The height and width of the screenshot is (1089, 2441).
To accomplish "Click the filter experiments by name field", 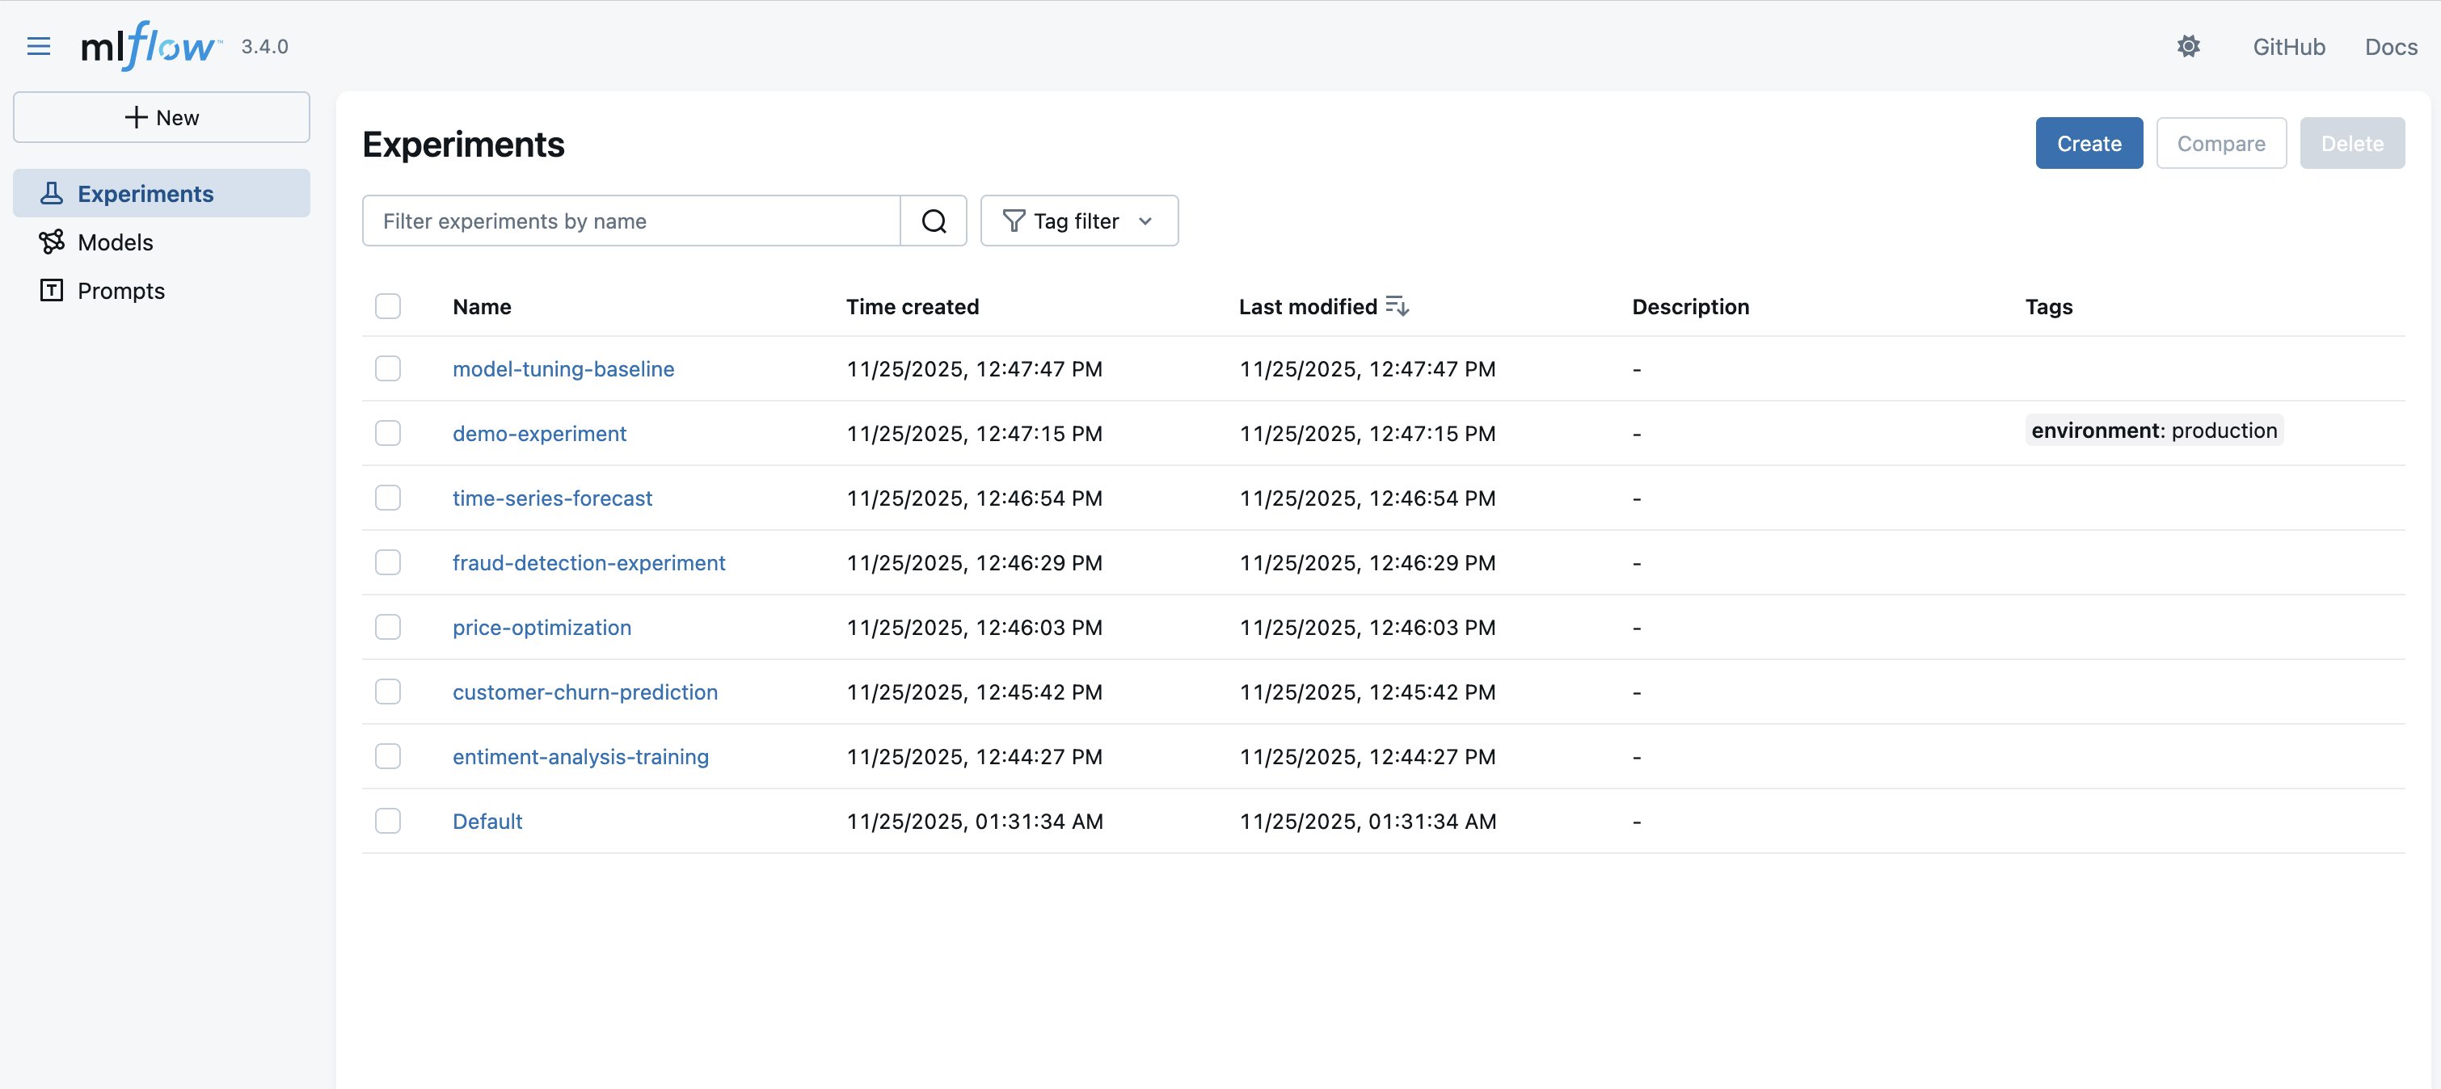I will coord(630,221).
